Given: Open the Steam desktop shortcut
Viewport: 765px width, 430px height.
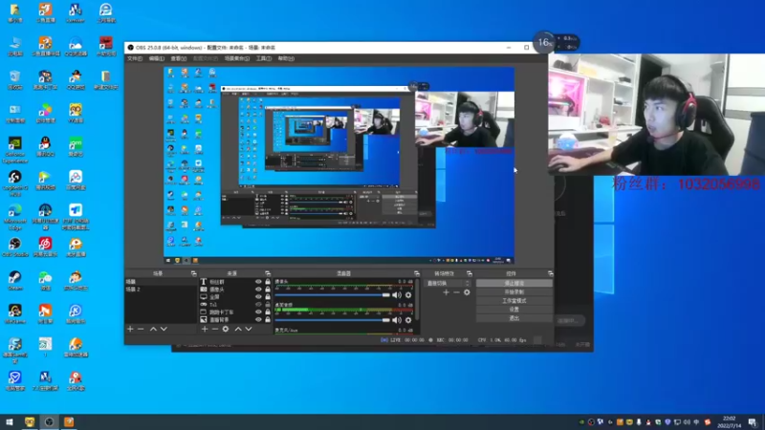Looking at the screenshot, I should pos(14,281).
